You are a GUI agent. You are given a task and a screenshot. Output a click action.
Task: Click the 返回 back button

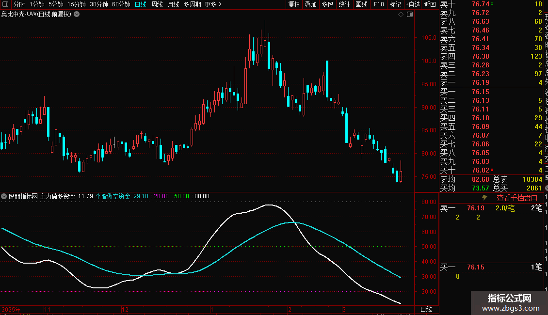click(430, 4)
